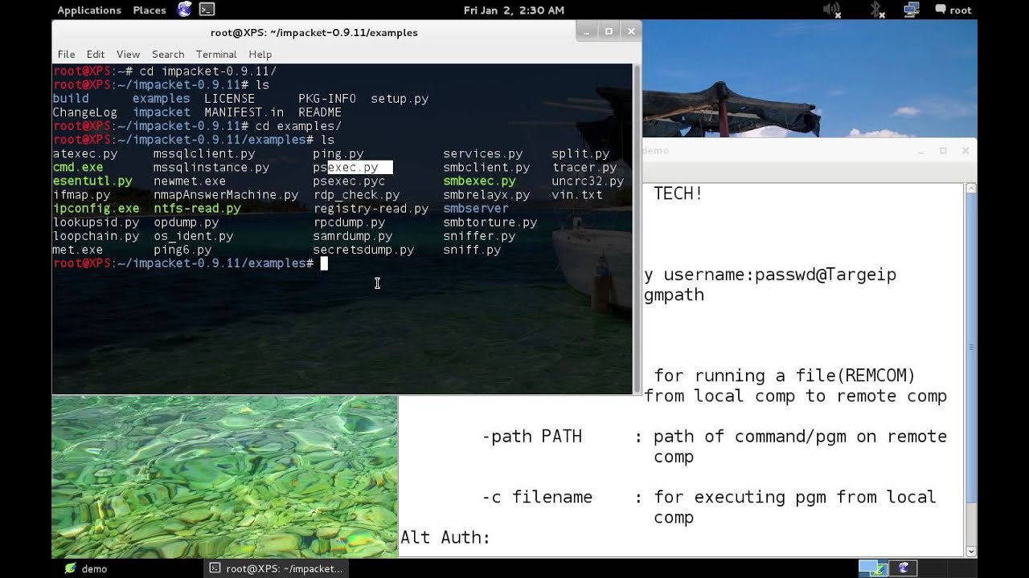Open the root user menu
The image size is (1029, 578).
pyautogui.click(x=953, y=10)
